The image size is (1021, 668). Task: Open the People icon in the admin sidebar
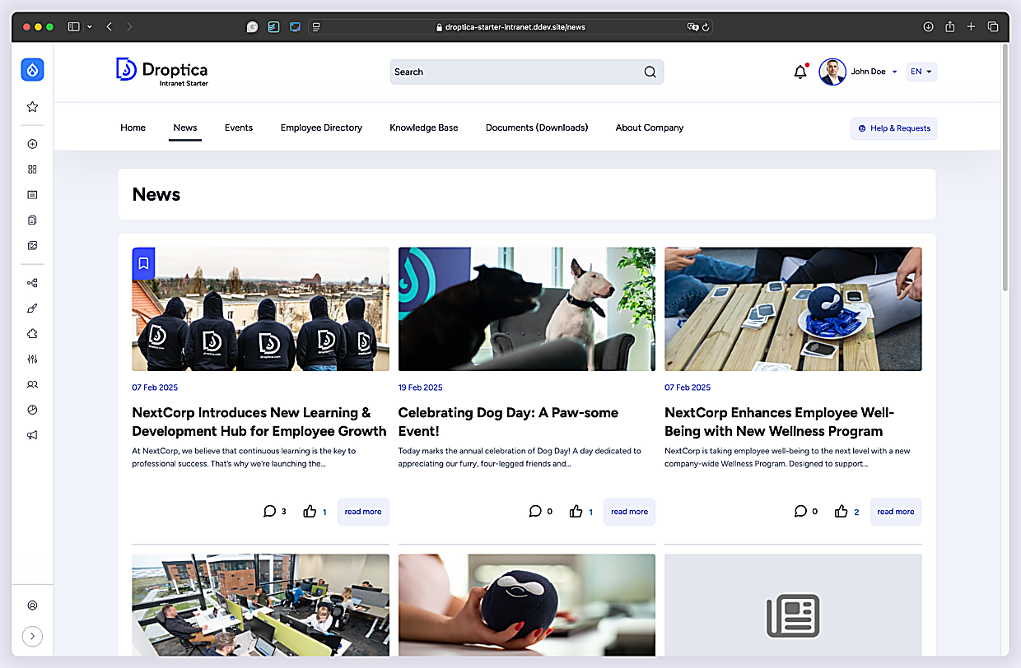pos(32,384)
